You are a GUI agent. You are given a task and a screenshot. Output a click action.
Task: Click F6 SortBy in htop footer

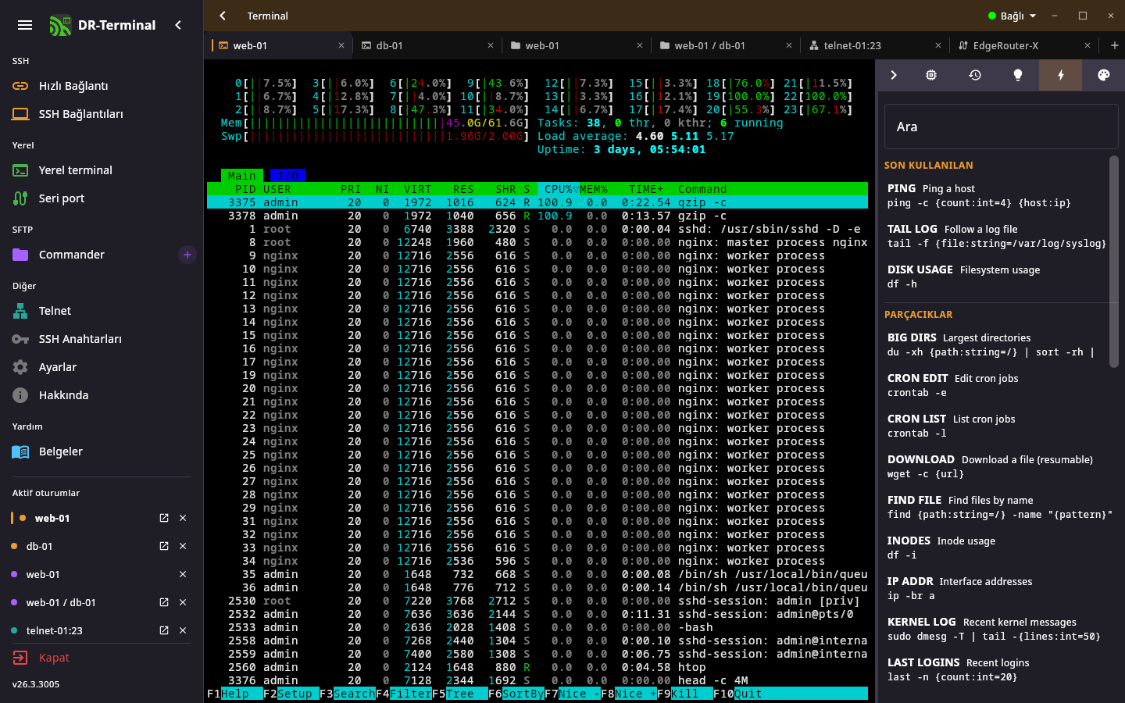pos(516,694)
